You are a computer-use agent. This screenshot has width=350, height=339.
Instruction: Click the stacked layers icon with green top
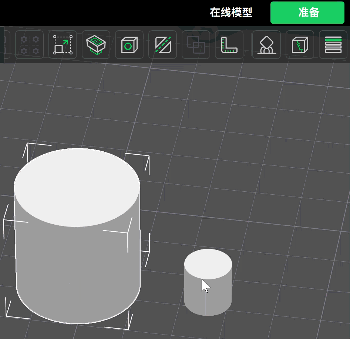333,45
